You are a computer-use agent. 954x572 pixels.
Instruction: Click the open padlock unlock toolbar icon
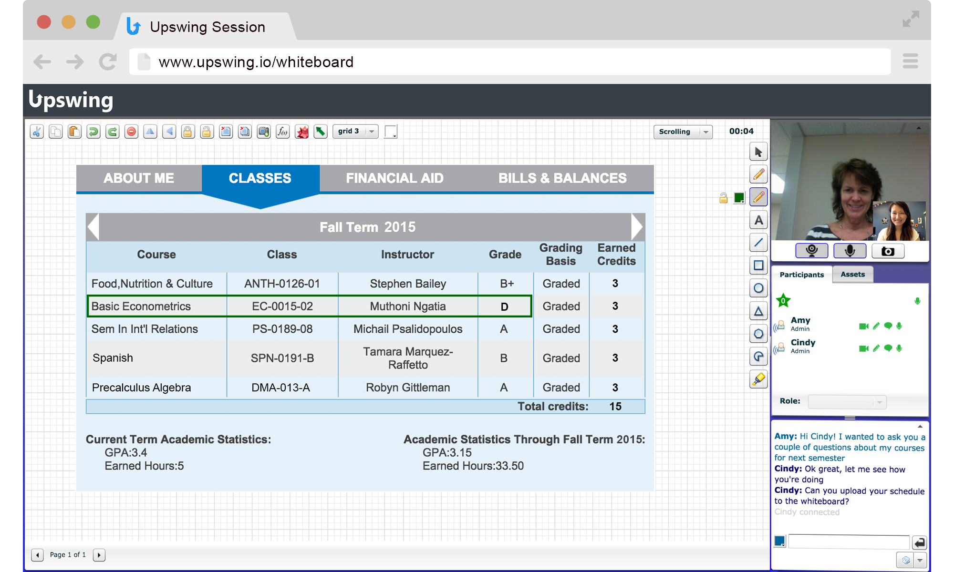pos(207,132)
